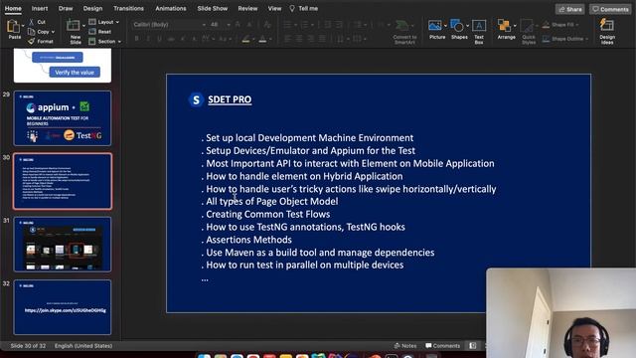636x358 pixels.
Task: Click Verify the value button in thumbnail
Action: tap(75, 73)
